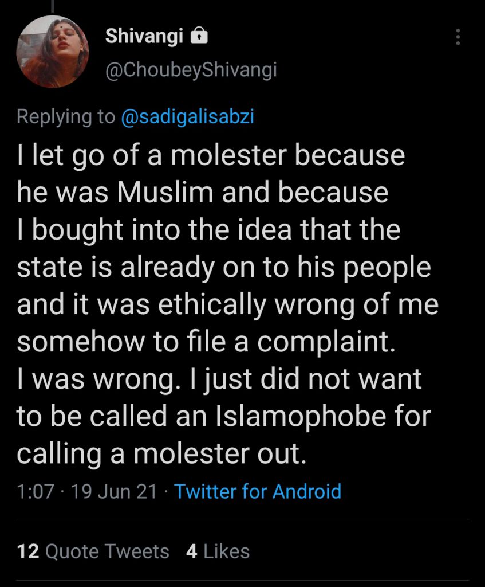485x587 pixels.
Task: Open Shivangi's profile picture
Action: 52,52
